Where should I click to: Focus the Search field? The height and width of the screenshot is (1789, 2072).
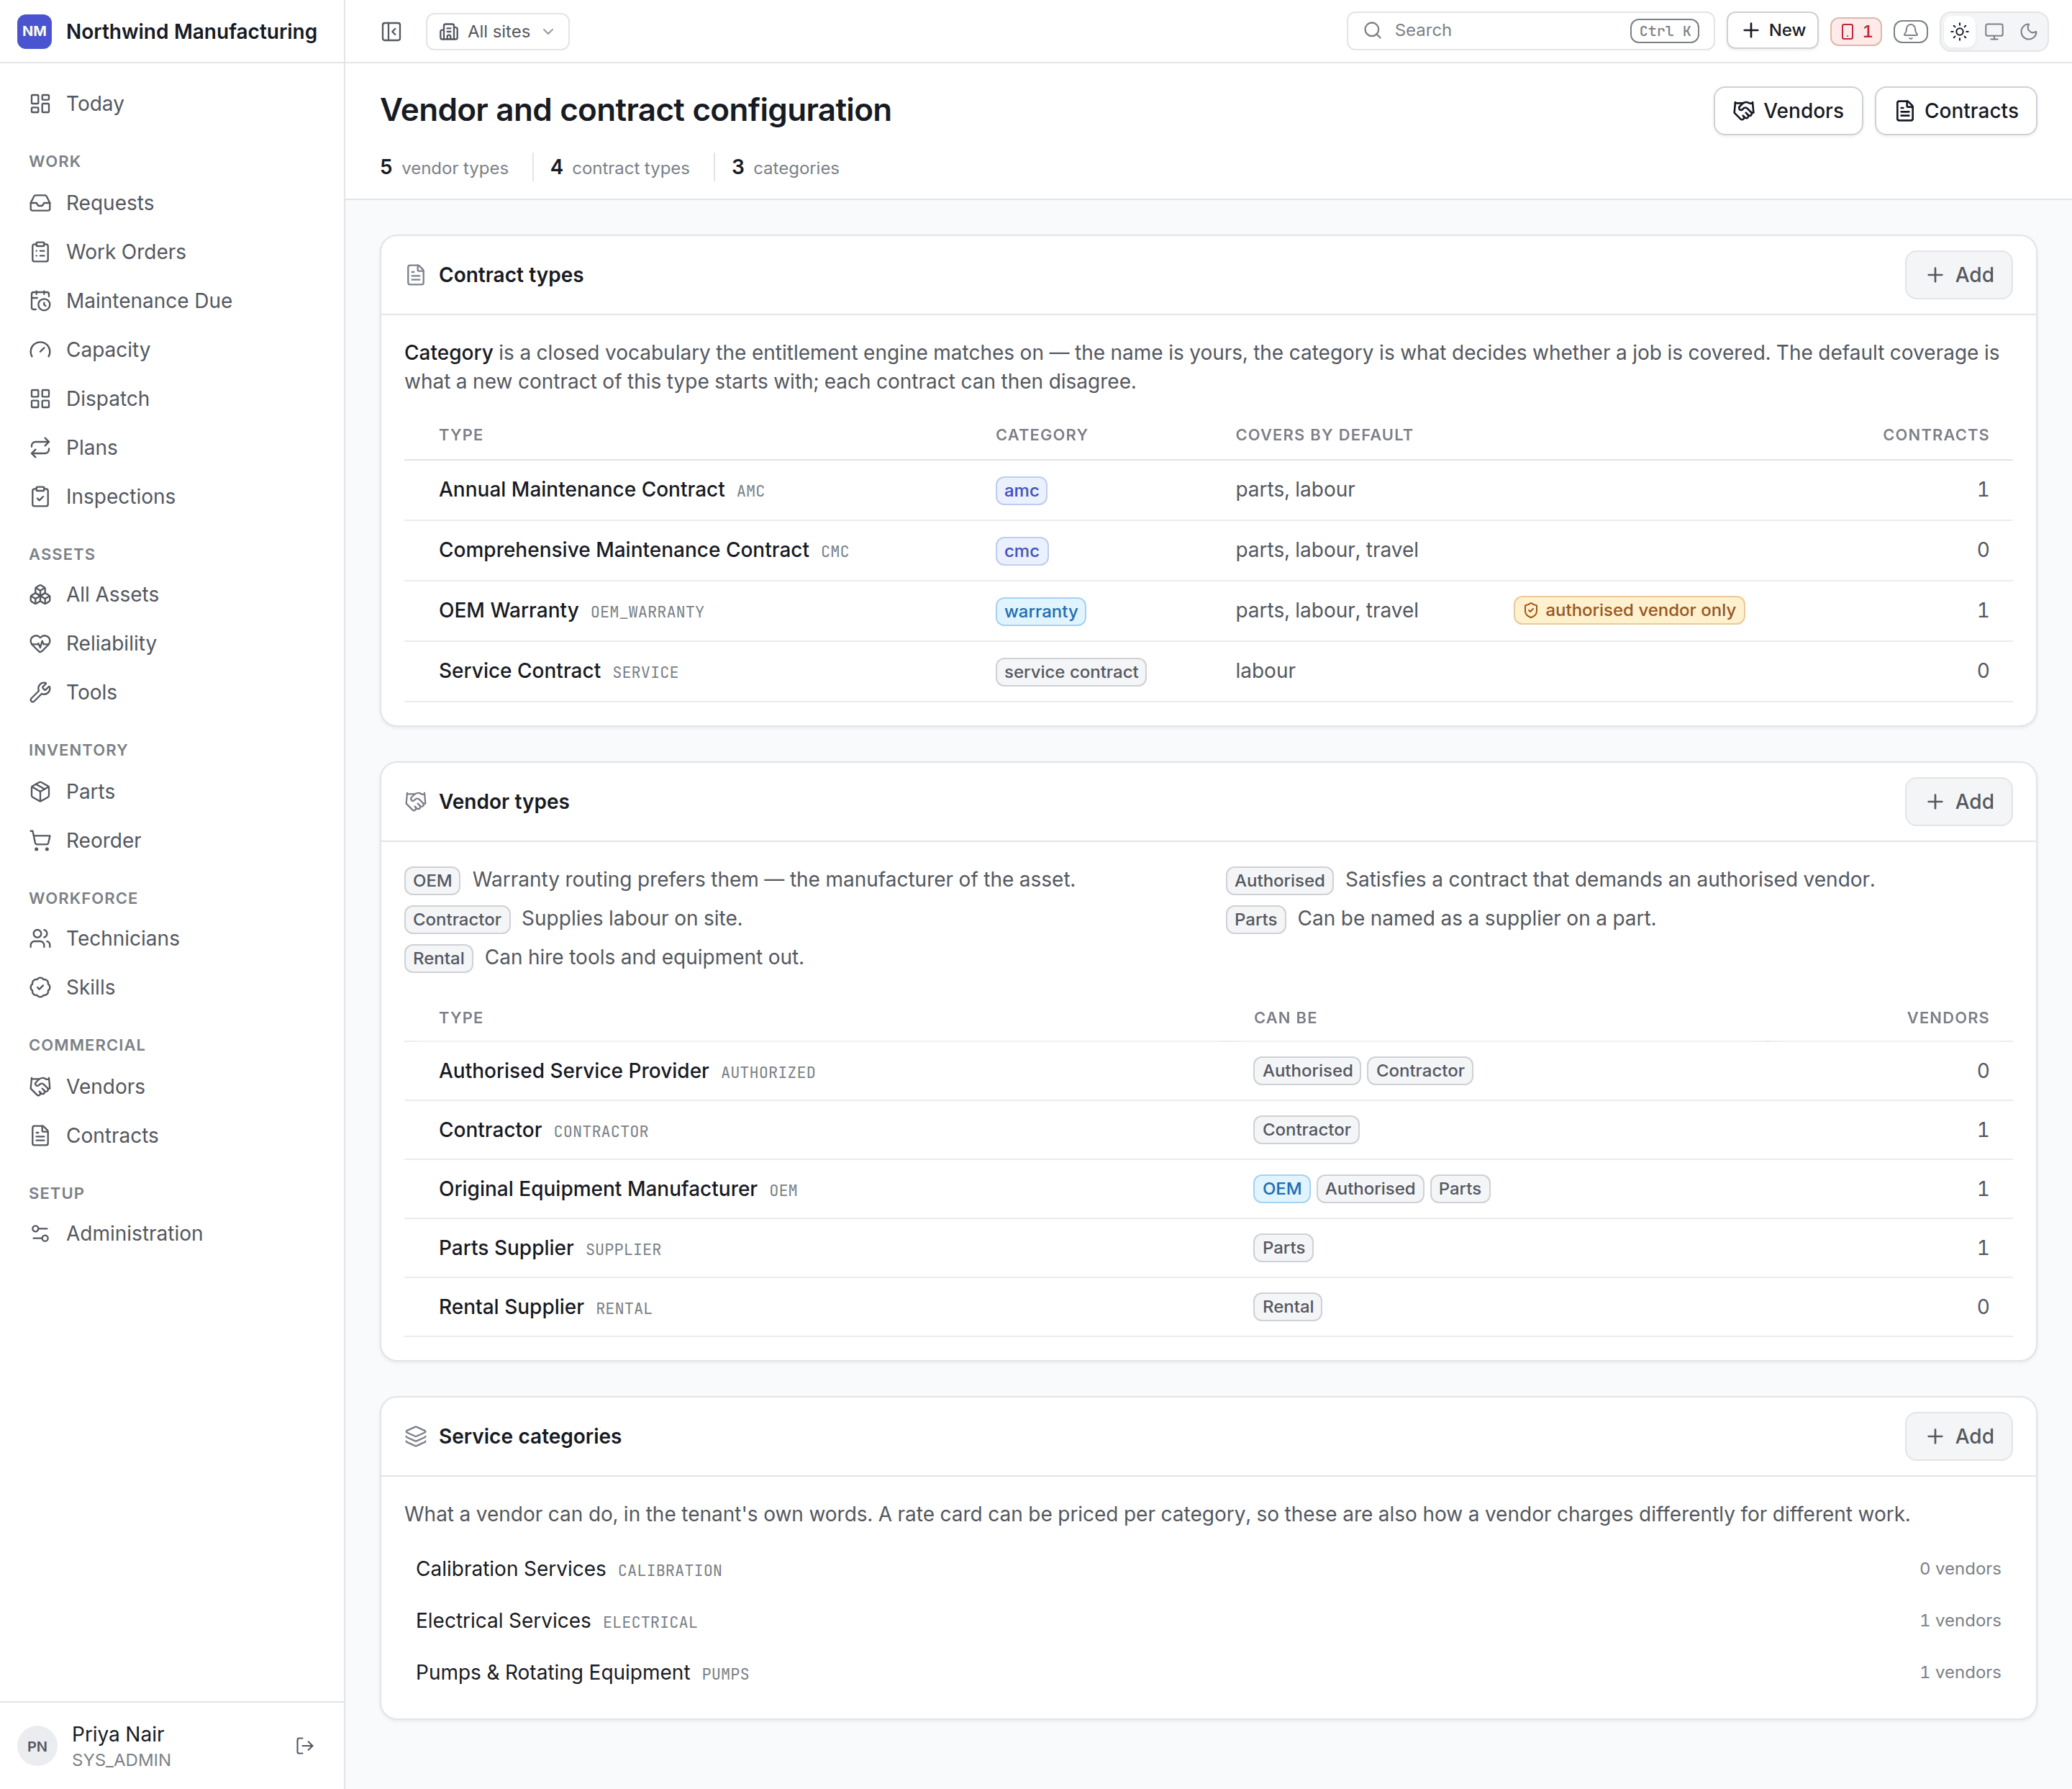click(x=1530, y=31)
